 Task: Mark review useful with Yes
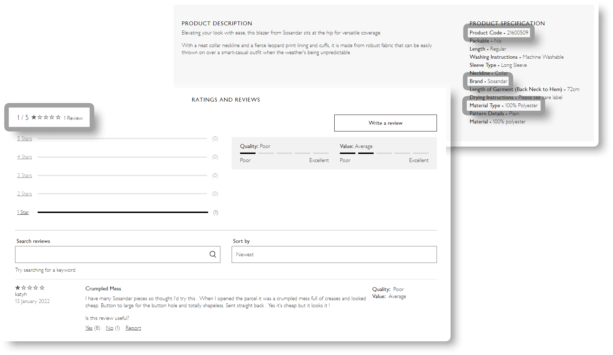tap(89, 328)
